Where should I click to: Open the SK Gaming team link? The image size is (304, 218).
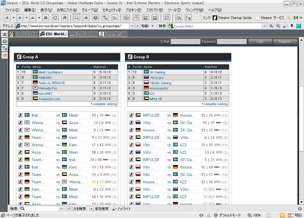157,72
